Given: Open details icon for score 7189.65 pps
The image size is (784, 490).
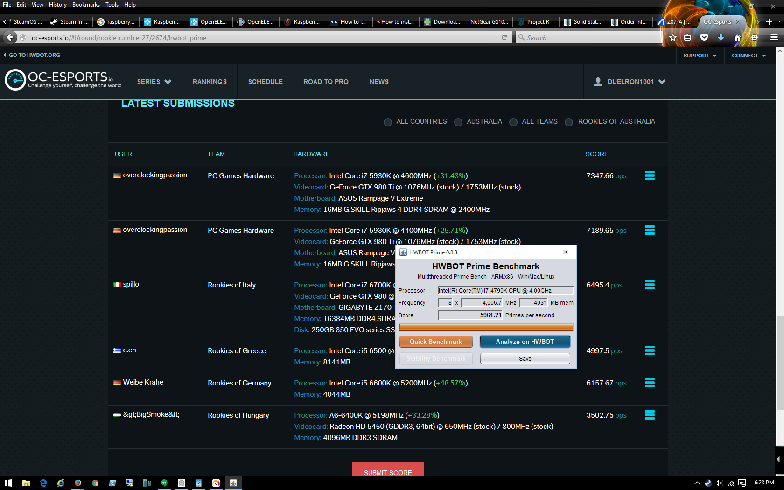Looking at the screenshot, I should click(x=650, y=230).
